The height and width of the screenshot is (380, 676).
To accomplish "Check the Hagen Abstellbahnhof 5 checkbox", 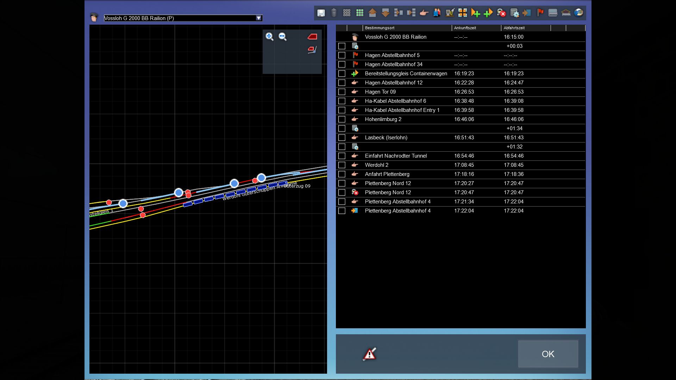I will tap(342, 55).
